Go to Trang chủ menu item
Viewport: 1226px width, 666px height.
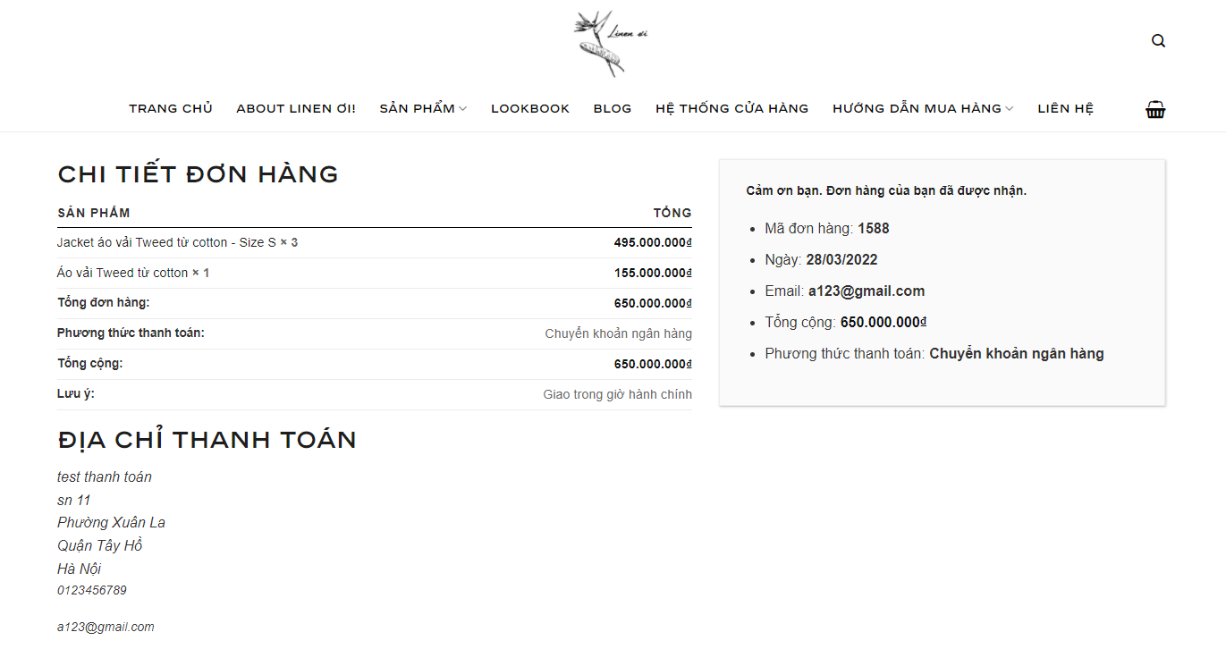[171, 109]
